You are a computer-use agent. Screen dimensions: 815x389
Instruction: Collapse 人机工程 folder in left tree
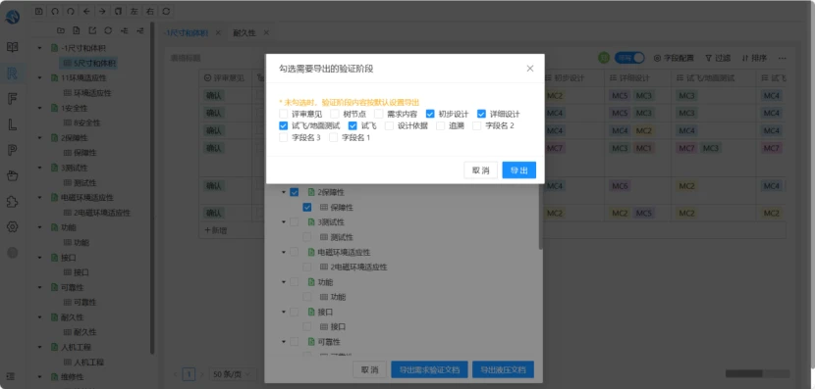pyautogui.click(x=39, y=347)
